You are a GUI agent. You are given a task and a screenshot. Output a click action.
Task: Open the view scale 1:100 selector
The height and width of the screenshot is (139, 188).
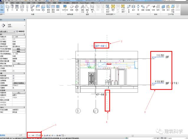pyautogui.click(x=32, y=135)
